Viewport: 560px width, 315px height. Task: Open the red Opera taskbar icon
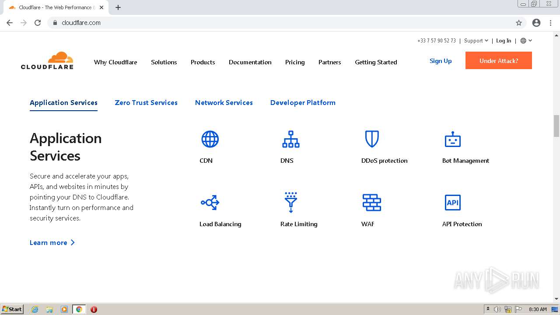tap(94, 309)
